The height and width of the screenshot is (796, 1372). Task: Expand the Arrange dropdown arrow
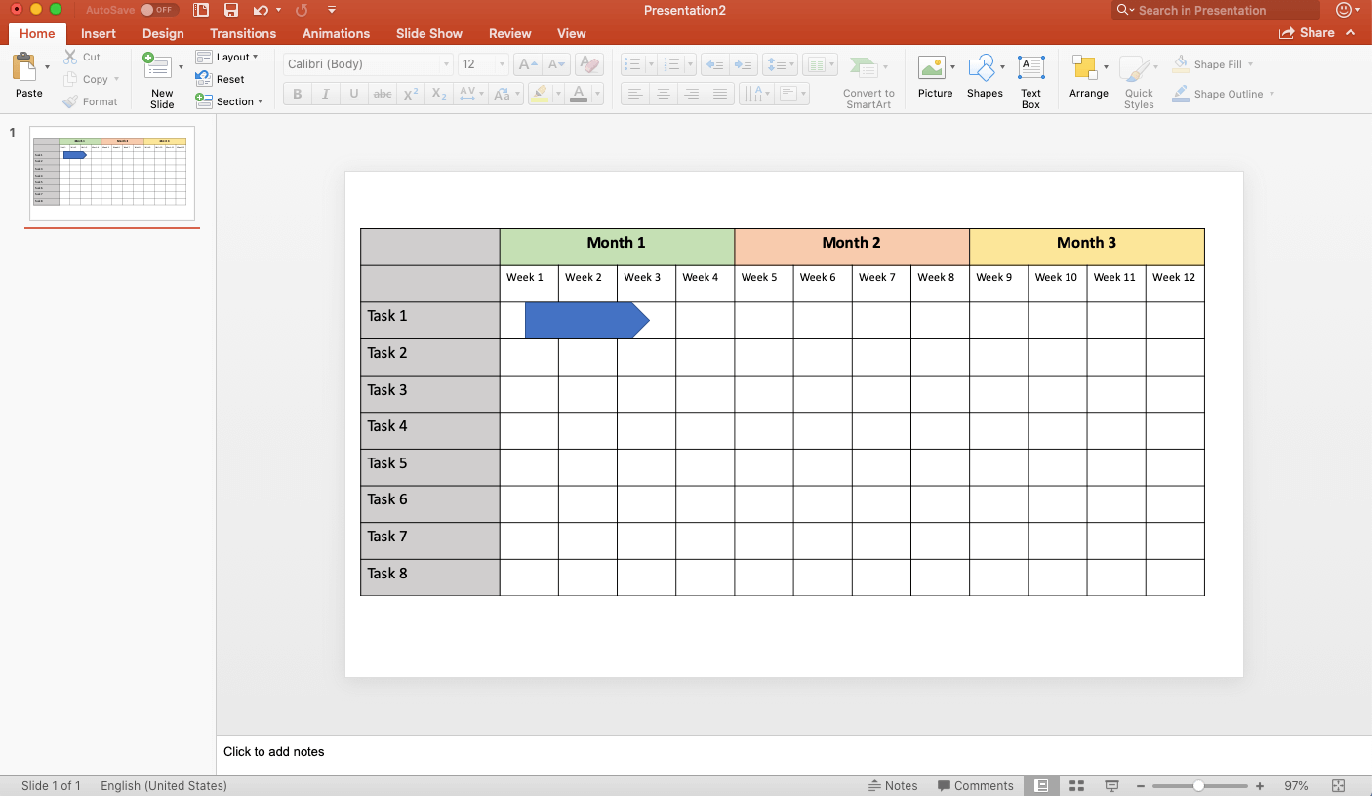click(1106, 67)
